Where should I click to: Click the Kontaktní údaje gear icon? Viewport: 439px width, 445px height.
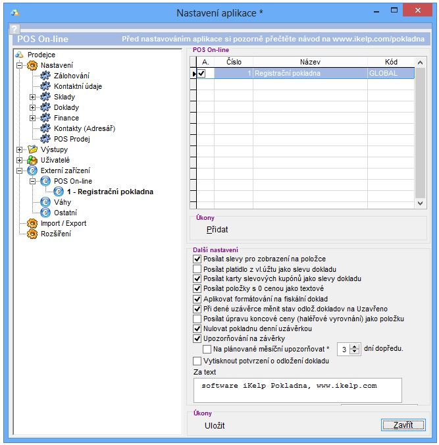45,86
